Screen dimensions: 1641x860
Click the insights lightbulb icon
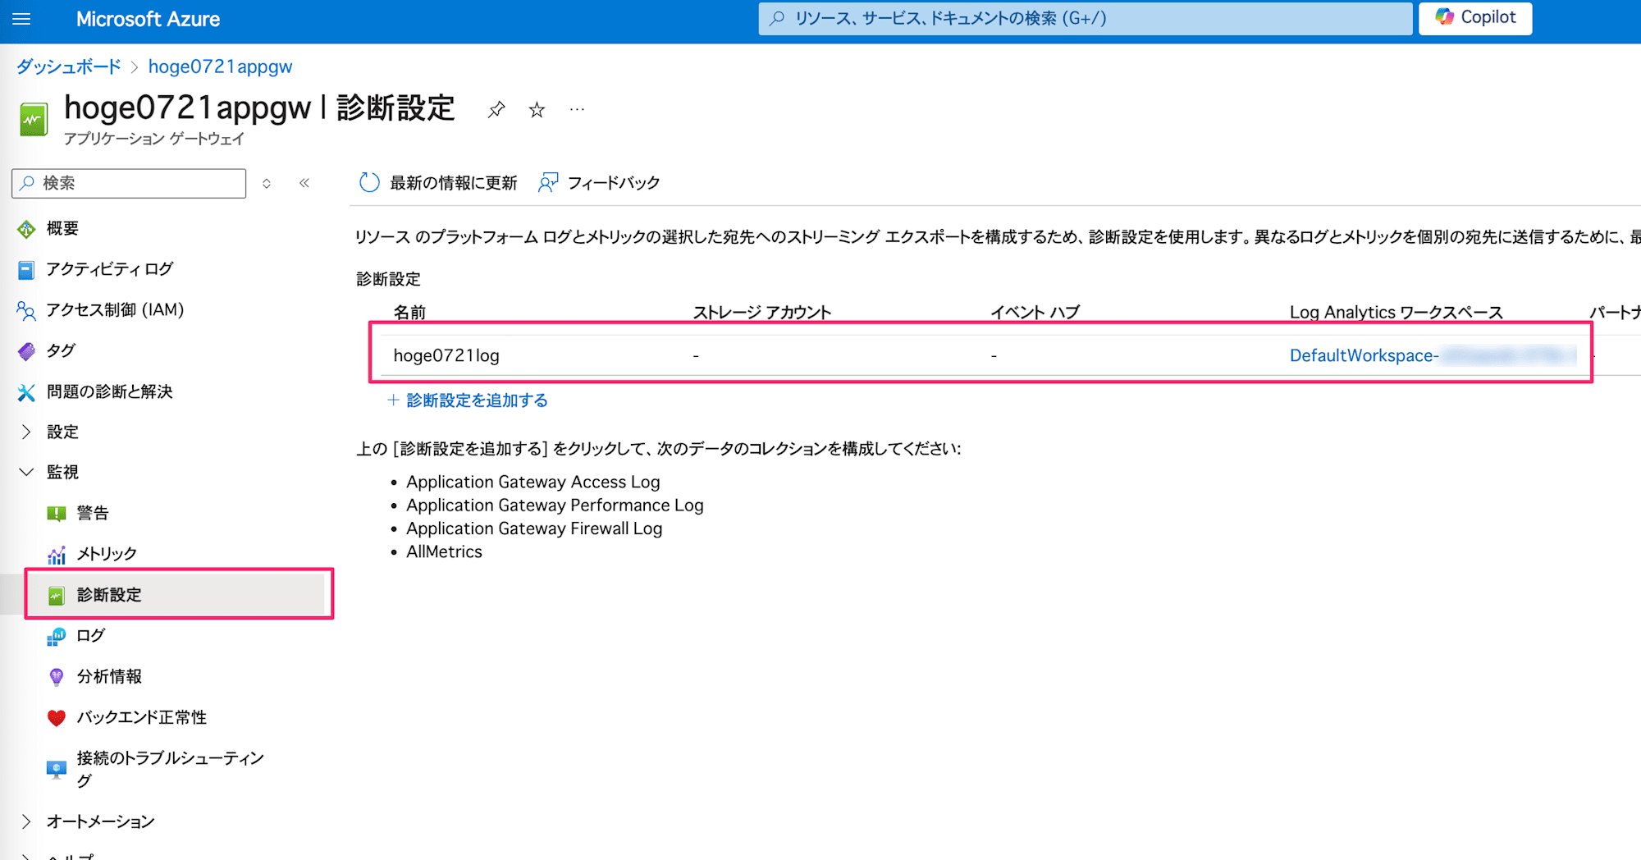click(56, 677)
